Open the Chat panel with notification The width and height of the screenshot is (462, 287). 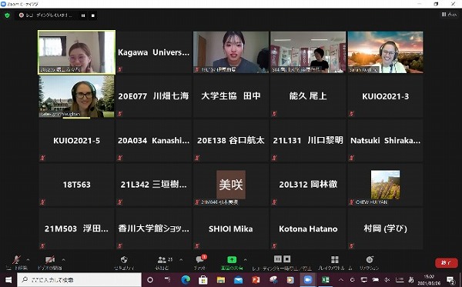(x=199, y=262)
